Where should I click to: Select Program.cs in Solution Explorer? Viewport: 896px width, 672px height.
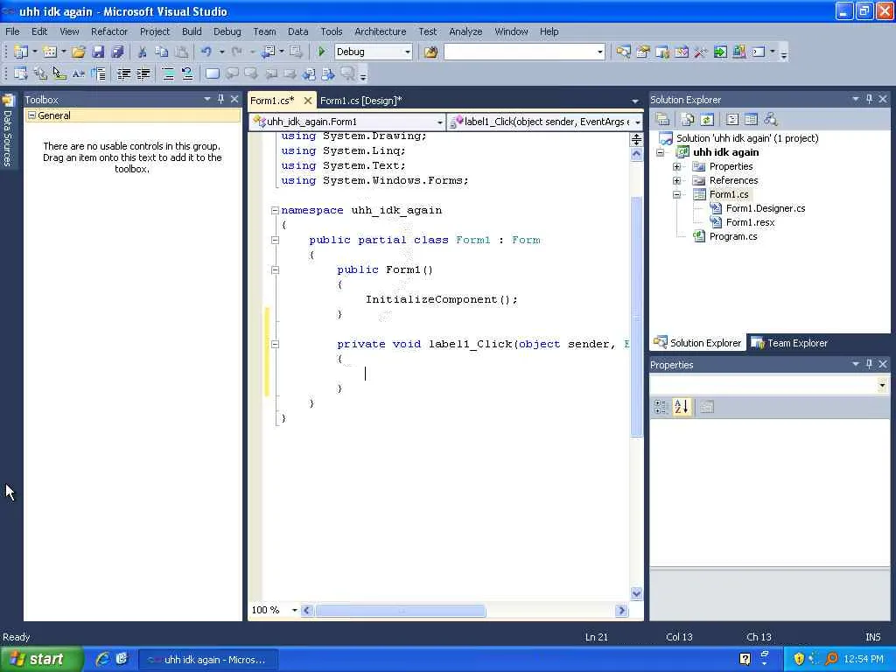tap(733, 236)
